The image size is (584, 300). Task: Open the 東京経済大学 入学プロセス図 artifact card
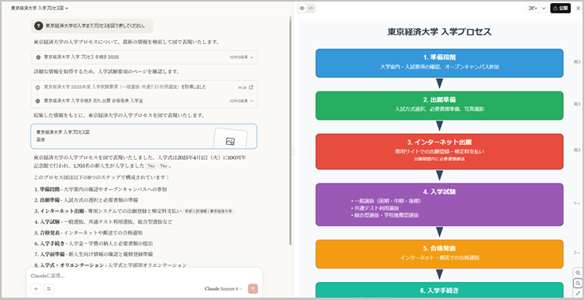pyautogui.click(x=144, y=136)
